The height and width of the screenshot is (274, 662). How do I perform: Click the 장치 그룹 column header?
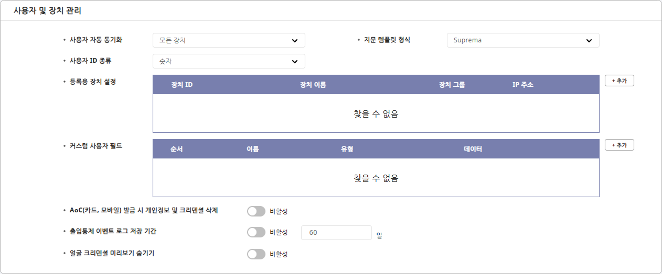[x=452, y=85]
